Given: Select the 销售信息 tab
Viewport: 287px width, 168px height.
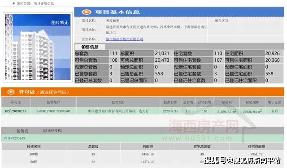Looking at the screenshot, I should pos(90,47).
